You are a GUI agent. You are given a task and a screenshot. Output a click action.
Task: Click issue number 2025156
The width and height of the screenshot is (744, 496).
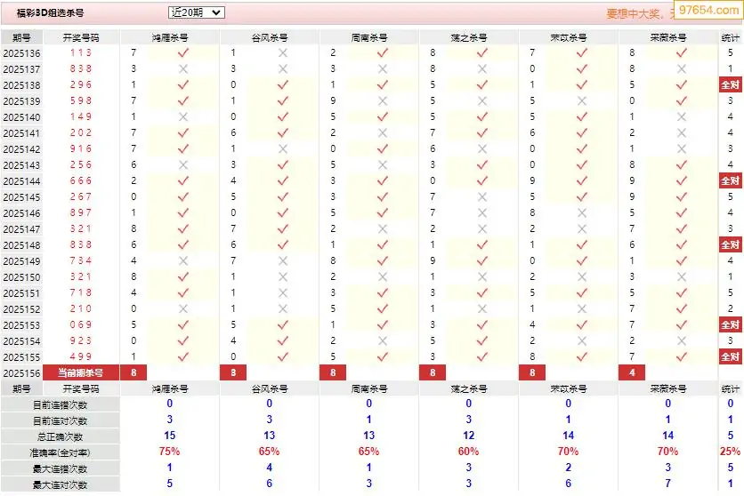[21, 373]
